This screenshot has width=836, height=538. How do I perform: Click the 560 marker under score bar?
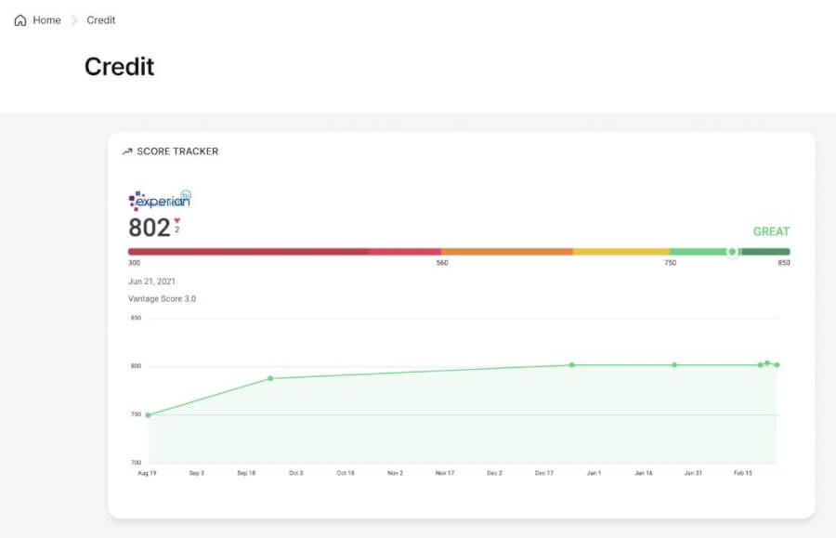[x=442, y=263]
